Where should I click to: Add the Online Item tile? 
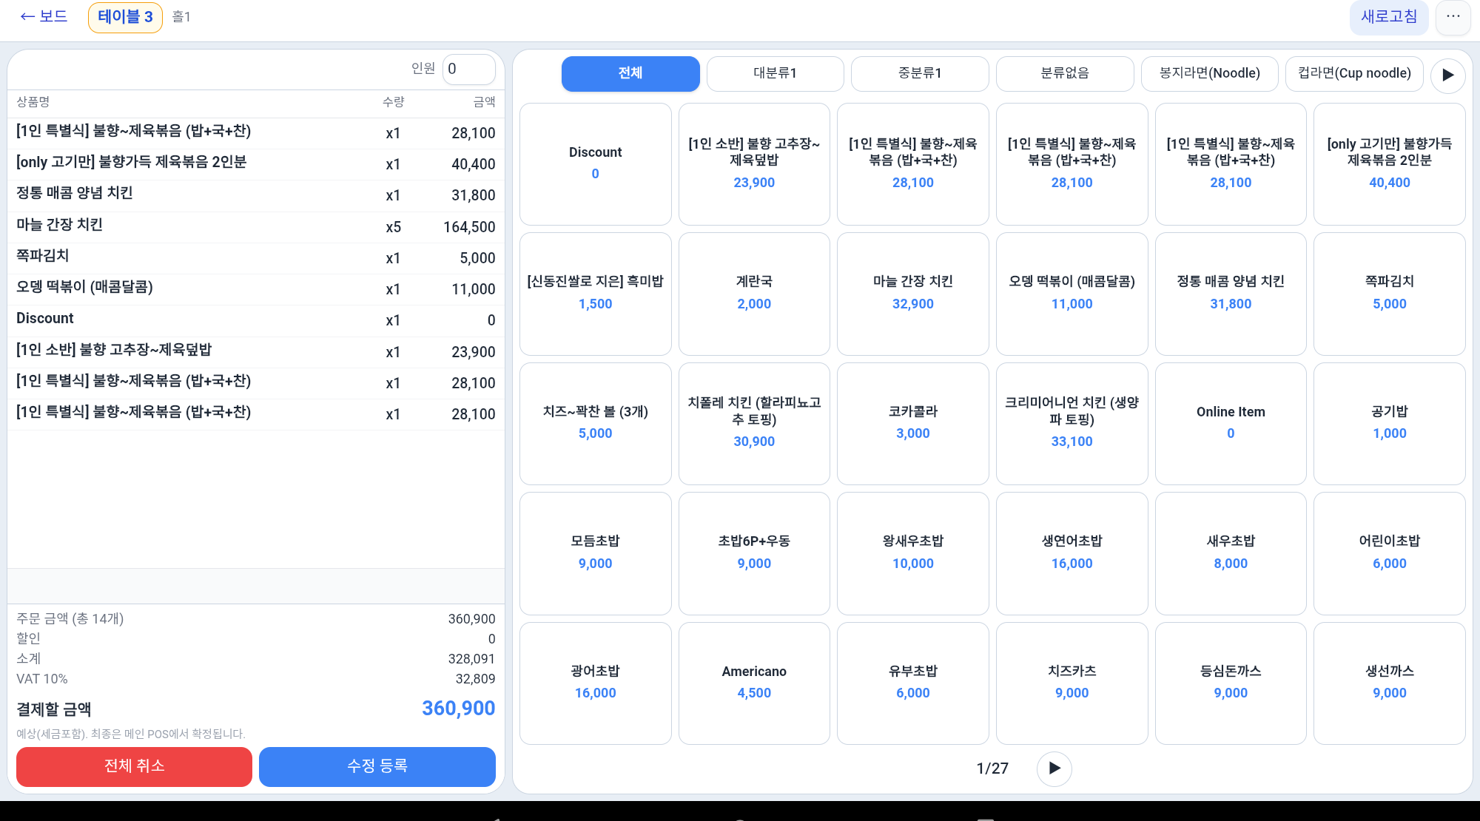click(x=1231, y=423)
